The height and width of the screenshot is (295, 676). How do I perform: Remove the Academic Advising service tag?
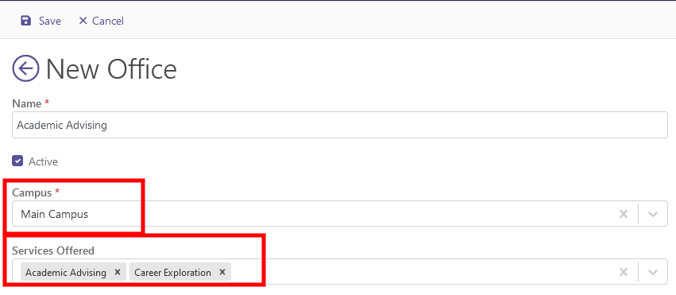point(118,272)
